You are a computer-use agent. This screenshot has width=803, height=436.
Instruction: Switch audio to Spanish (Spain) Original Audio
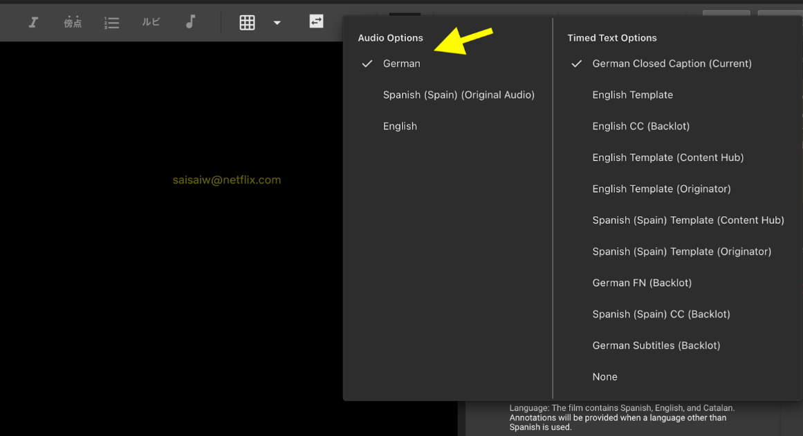point(459,95)
